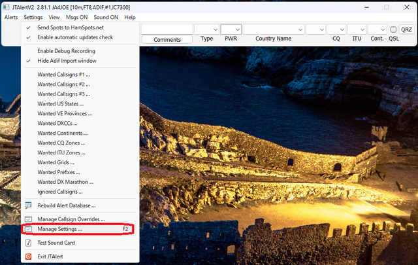Minimize the JTAlert window
This screenshot has height=265, width=418.
coord(366,7)
